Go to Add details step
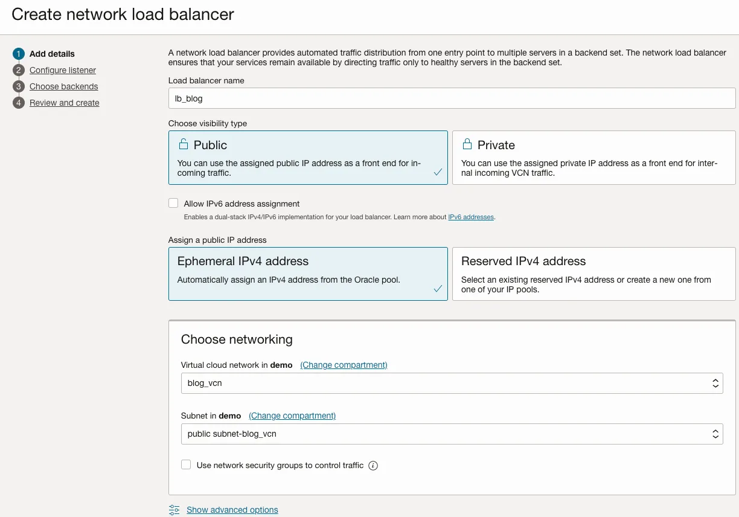This screenshot has width=739, height=517. [52, 54]
